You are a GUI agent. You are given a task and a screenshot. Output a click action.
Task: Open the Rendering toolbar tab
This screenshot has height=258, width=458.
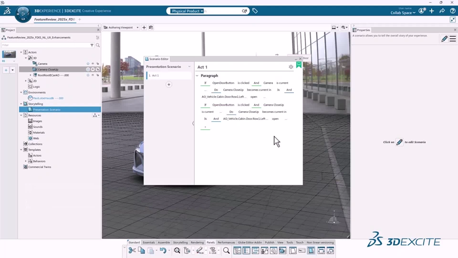(197, 243)
